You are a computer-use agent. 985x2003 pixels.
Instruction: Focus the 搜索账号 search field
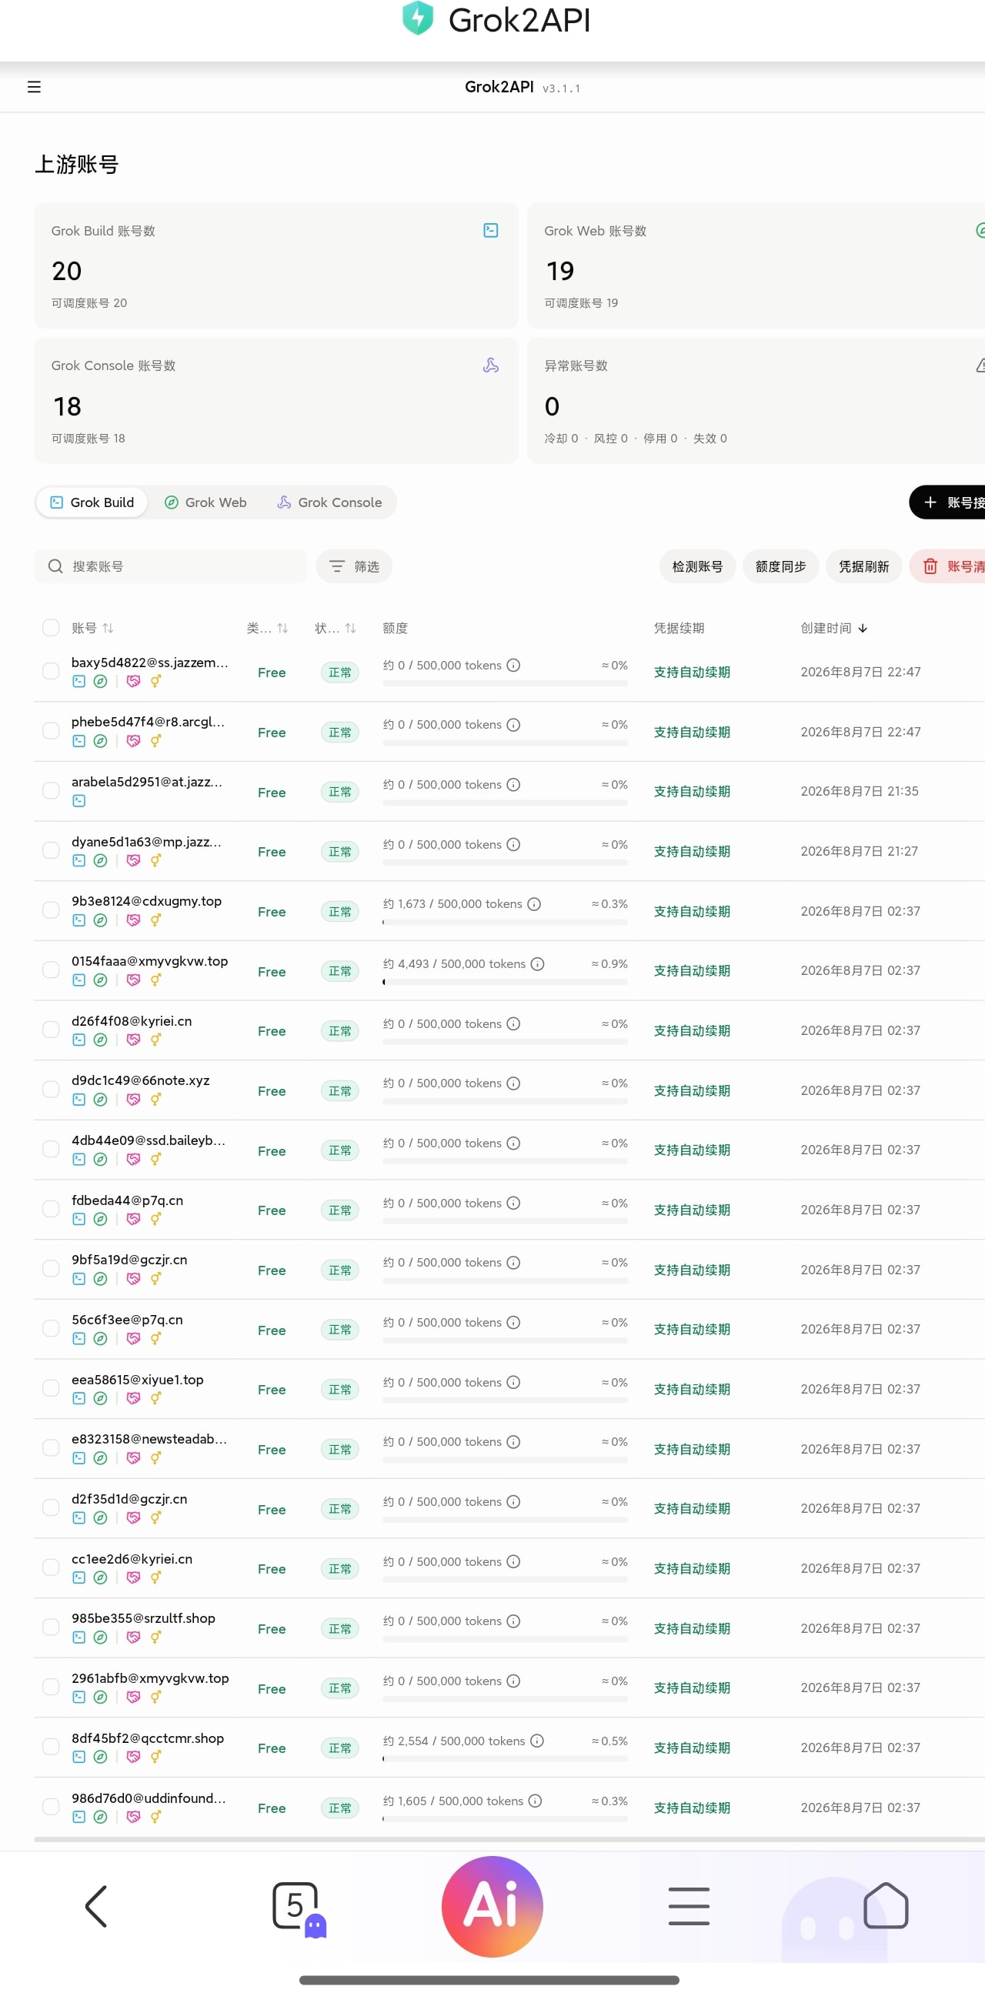click(x=171, y=566)
